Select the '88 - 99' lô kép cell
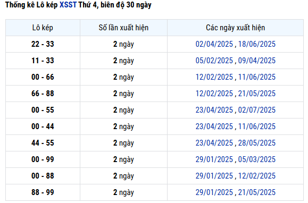 (x=43, y=192)
